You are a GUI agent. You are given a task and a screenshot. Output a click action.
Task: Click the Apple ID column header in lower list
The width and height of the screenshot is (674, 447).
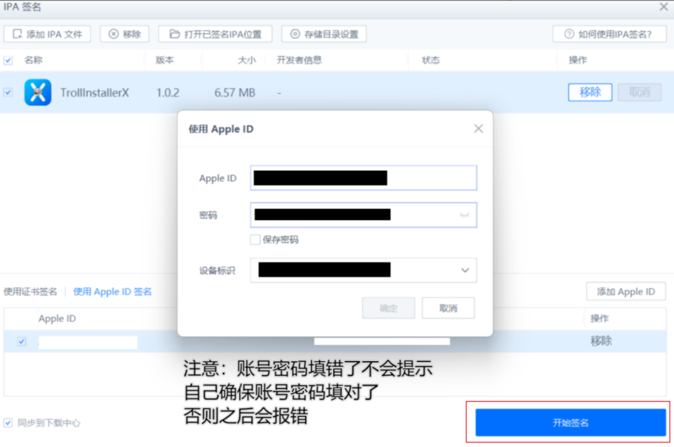[x=57, y=319]
